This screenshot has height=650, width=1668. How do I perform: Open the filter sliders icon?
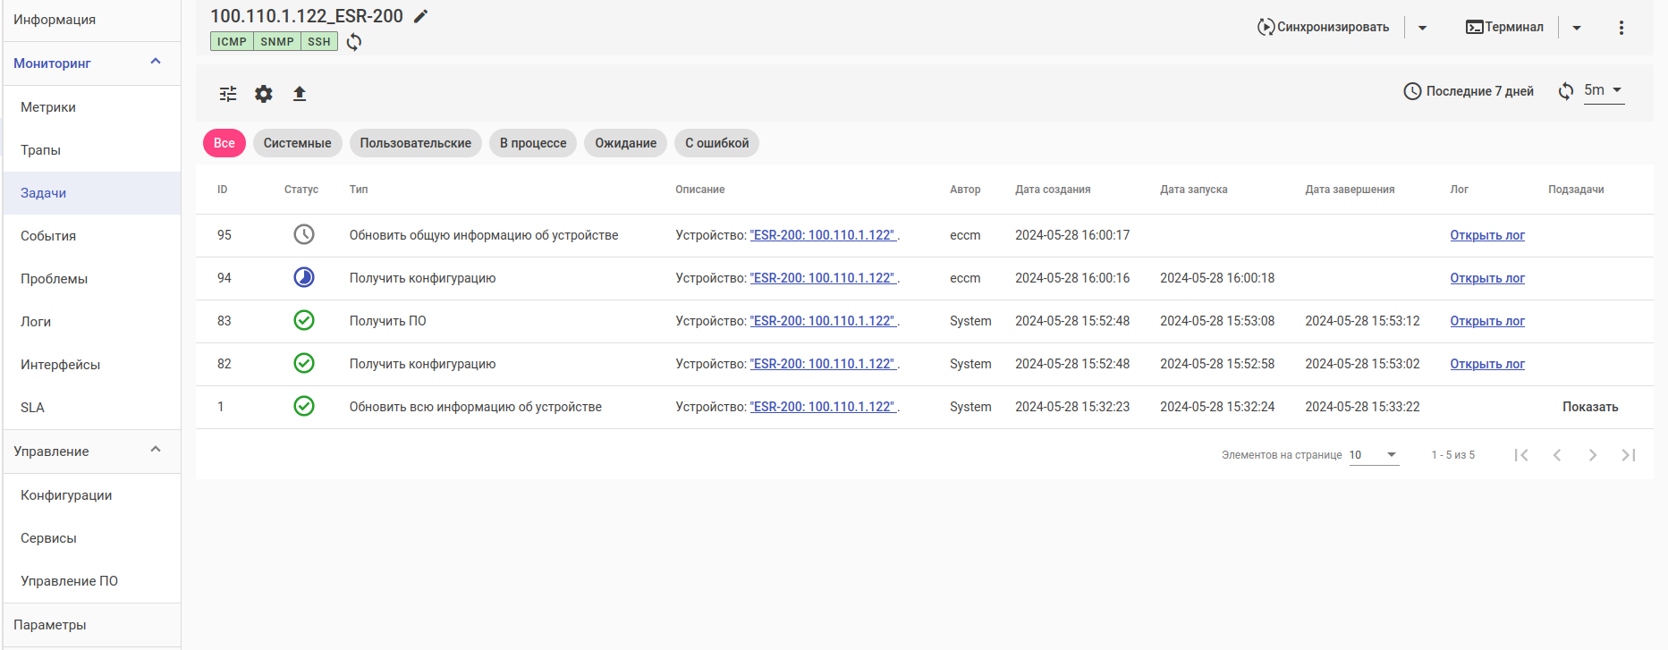(x=228, y=94)
